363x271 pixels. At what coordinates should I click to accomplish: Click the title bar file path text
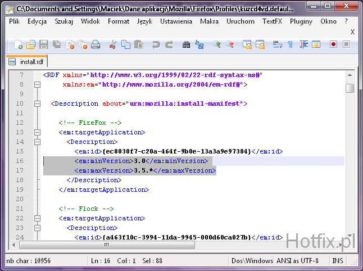(155, 9)
